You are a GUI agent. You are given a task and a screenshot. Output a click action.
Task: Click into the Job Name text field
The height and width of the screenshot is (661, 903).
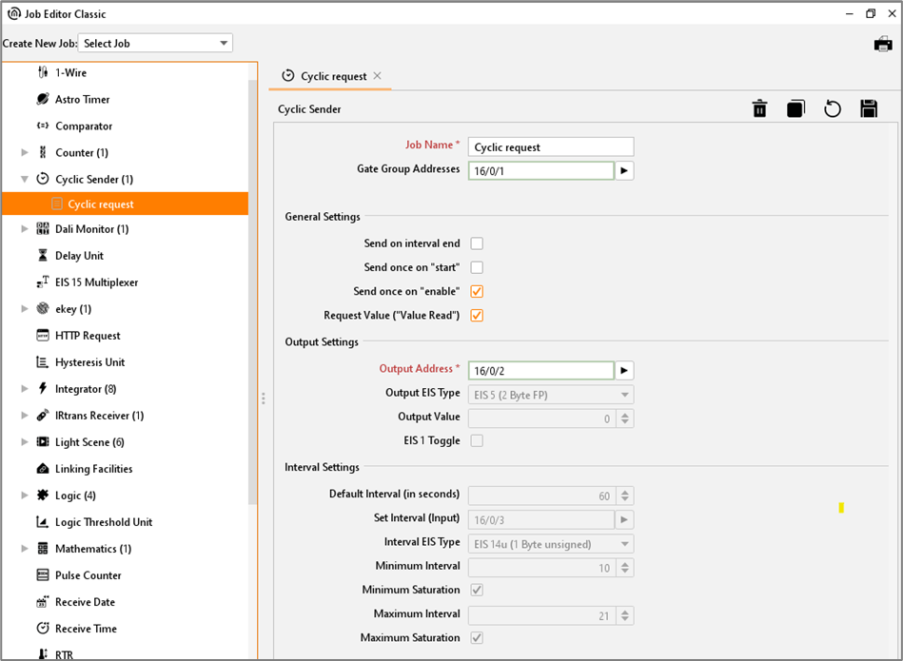[x=551, y=147]
